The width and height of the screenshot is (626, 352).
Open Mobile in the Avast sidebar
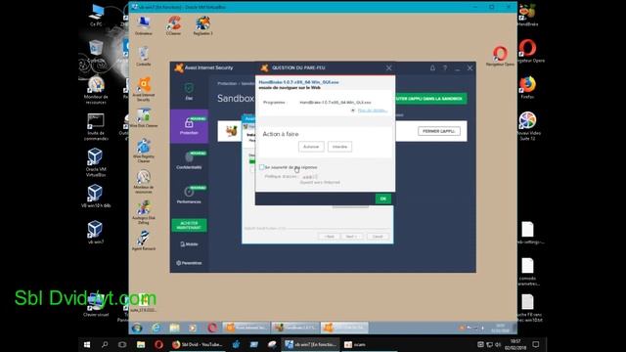189,243
